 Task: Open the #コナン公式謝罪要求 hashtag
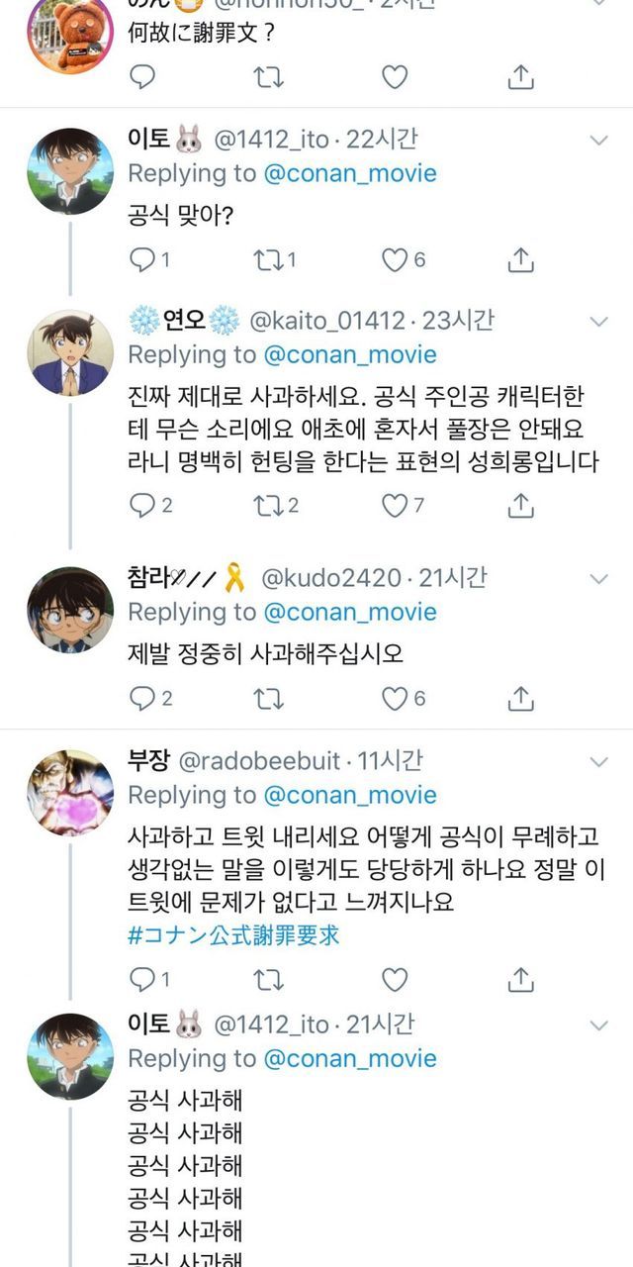click(233, 934)
